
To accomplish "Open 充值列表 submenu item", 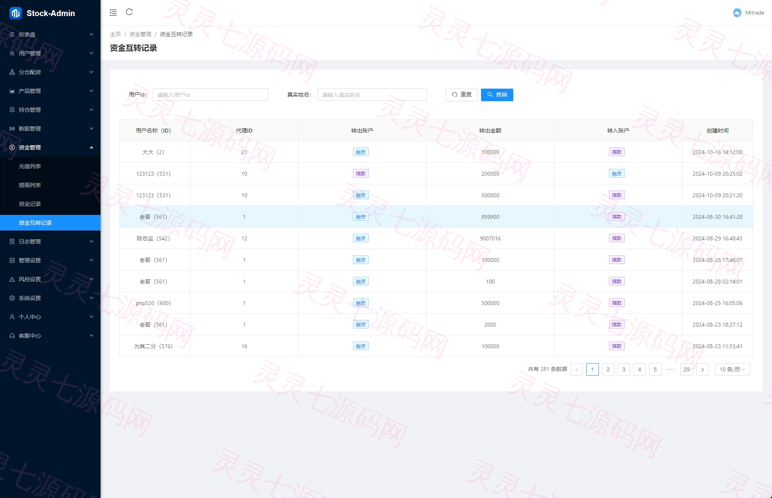I will (x=50, y=166).
